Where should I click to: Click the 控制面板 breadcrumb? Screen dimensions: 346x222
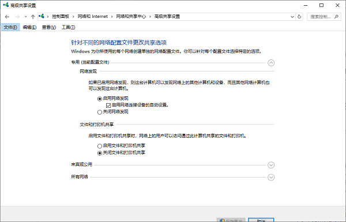[61, 17]
